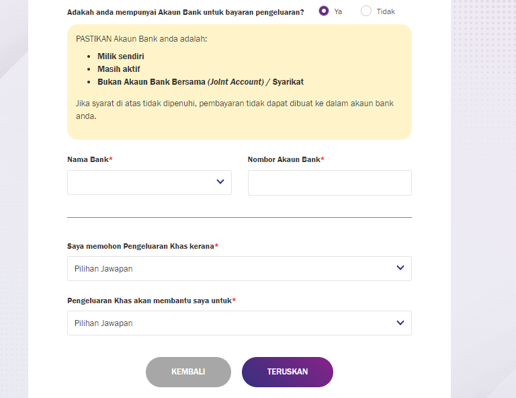Click the 'Adakah anda mempunyai Akaun Bank' question text

[185, 12]
